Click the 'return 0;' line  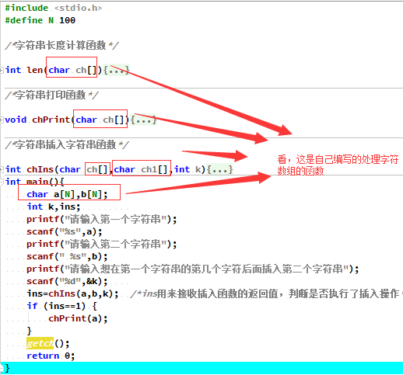(x=51, y=356)
